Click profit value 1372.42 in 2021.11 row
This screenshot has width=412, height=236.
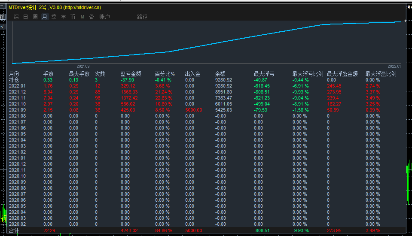tap(129, 98)
